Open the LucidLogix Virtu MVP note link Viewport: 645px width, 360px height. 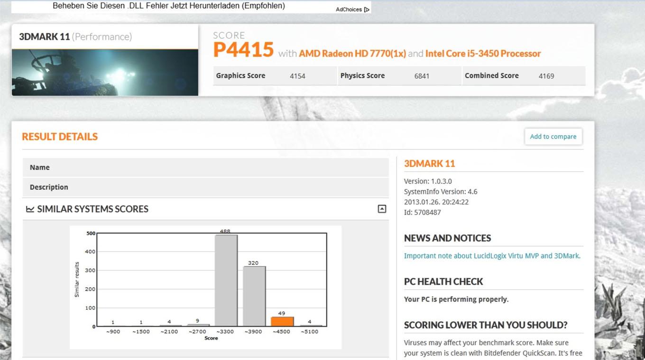[x=492, y=256]
